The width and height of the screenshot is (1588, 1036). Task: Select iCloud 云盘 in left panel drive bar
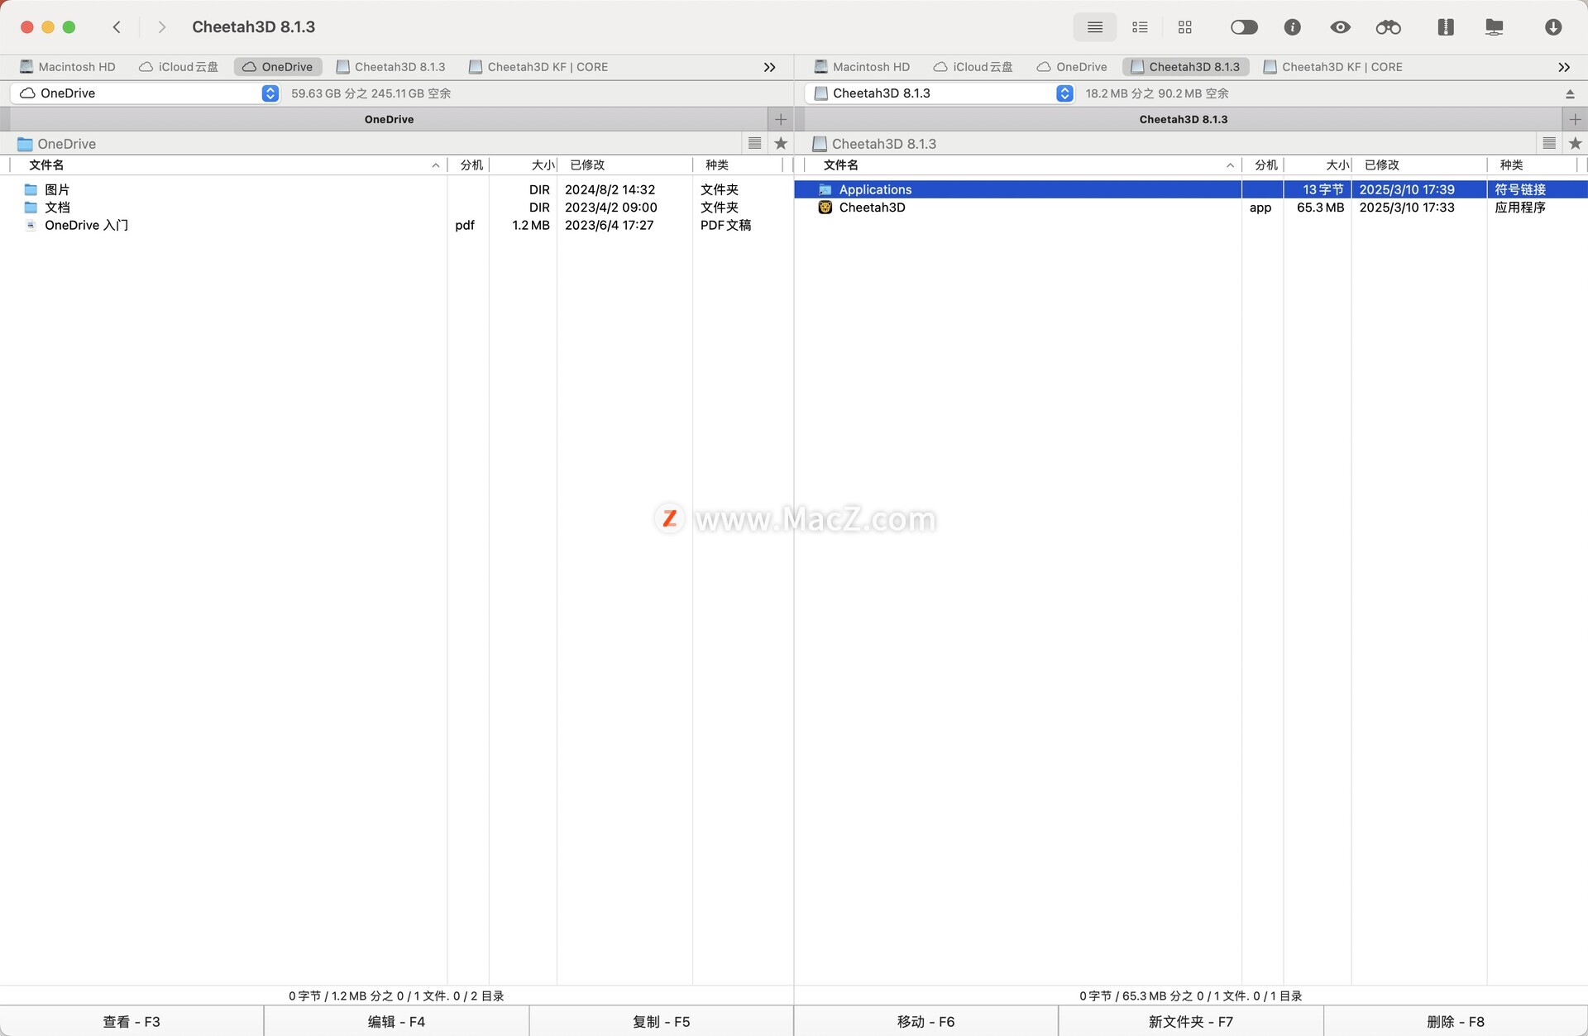tap(179, 67)
